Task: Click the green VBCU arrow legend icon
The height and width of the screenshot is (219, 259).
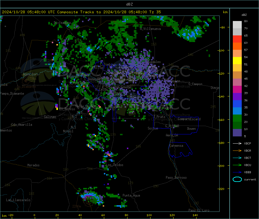Action: 237,165
